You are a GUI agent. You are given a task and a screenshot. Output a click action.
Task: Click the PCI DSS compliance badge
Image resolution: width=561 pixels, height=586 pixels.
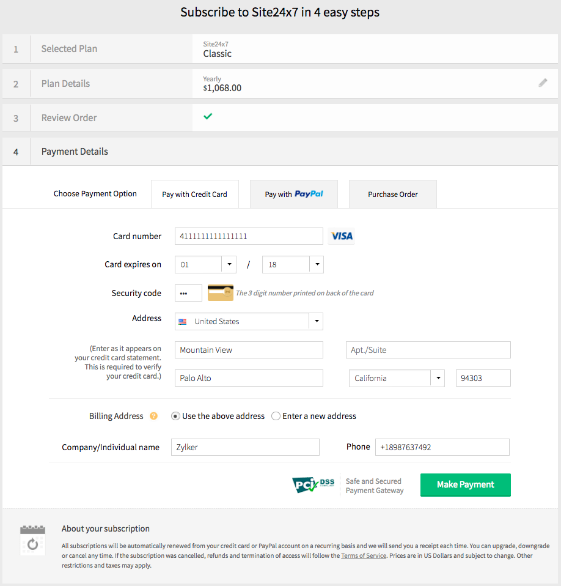[313, 485]
